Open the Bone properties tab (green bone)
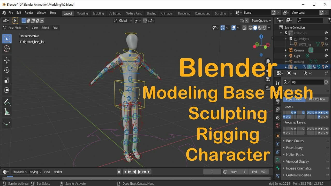Screen dimensions: 331x186 click(x=278, y=168)
